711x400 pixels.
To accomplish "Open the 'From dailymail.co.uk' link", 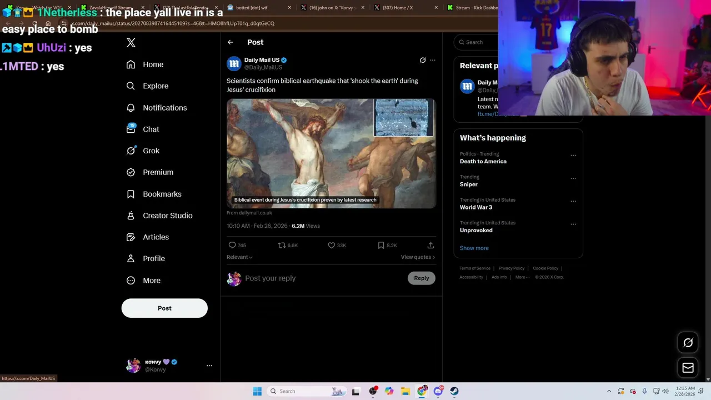I will click(x=249, y=213).
